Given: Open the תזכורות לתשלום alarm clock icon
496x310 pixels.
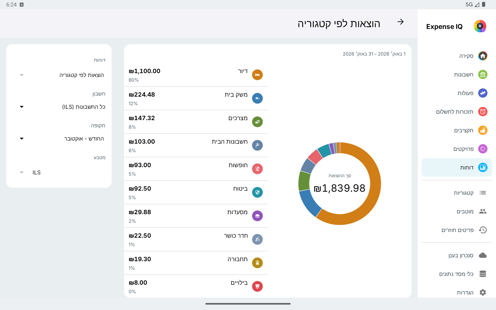Looking at the screenshot, I should (x=483, y=112).
